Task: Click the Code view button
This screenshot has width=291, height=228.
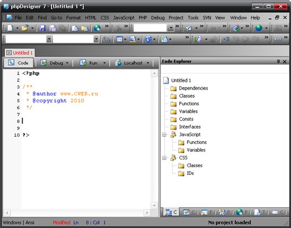Action: click(x=19, y=63)
